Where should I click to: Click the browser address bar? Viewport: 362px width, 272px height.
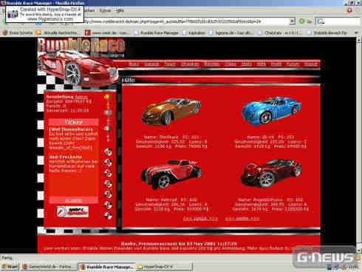pyautogui.click(x=186, y=21)
